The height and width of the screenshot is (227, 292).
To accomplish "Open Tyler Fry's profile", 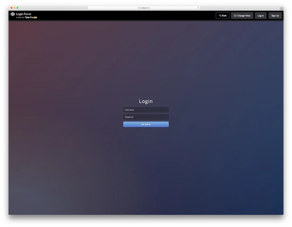I will (28, 17).
